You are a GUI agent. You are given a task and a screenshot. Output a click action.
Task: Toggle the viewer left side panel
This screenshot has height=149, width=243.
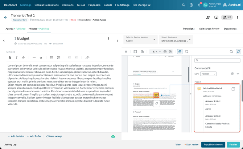pos(135,52)
